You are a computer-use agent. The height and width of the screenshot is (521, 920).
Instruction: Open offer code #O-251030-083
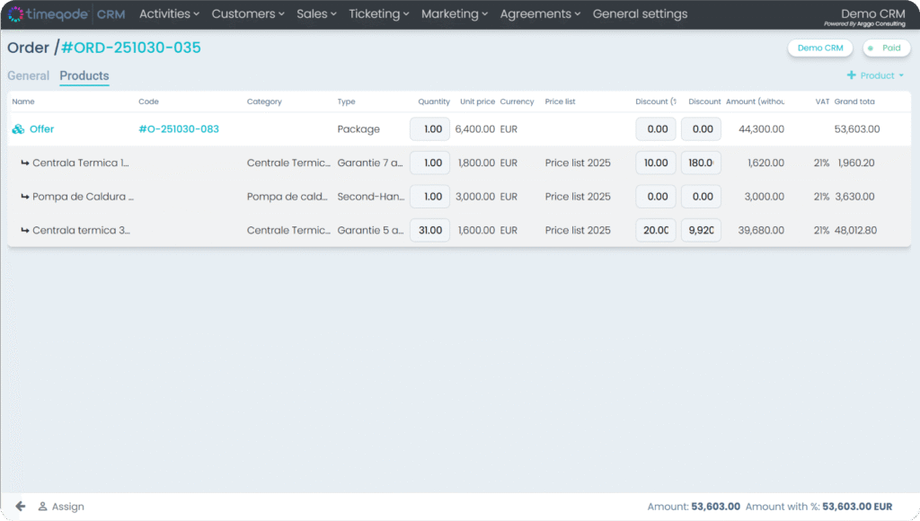(x=179, y=129)
